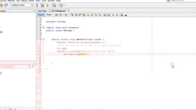Run the project with the green play icon

click(x=48, y=5)
